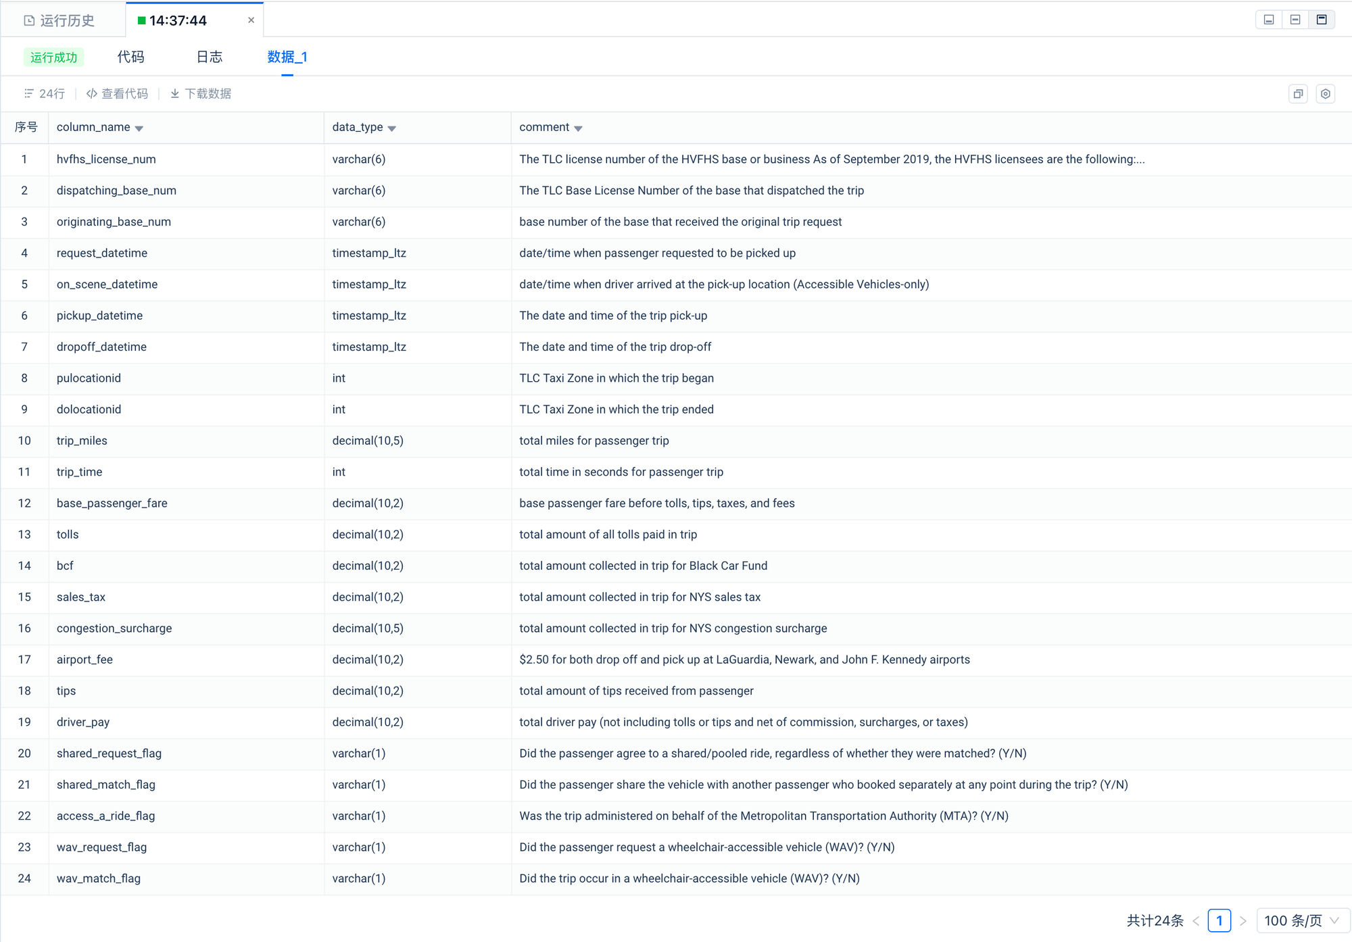Minimize the panel to bottom layout
The image size is (1352, 942).
pos(1269,20)
